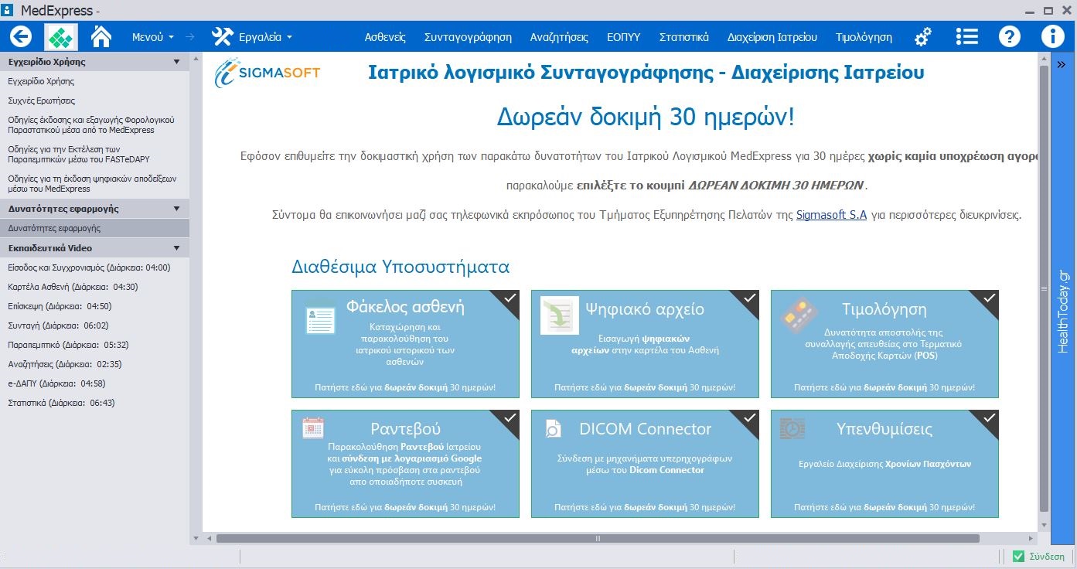The image size is (1077, 569).
Task: Collapse the Εκπαιδευτικά Video section
Action: tap(176, 248)
